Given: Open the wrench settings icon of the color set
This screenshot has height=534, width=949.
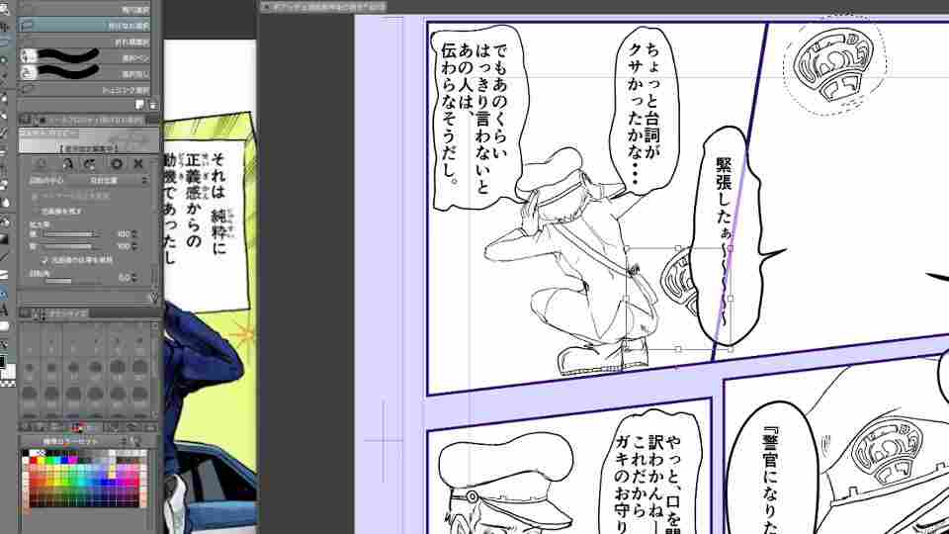Looking at the screenshot, I should 135,441.
